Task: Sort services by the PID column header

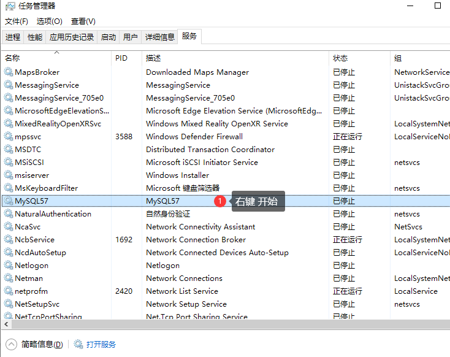Action: tap(121, 58)
